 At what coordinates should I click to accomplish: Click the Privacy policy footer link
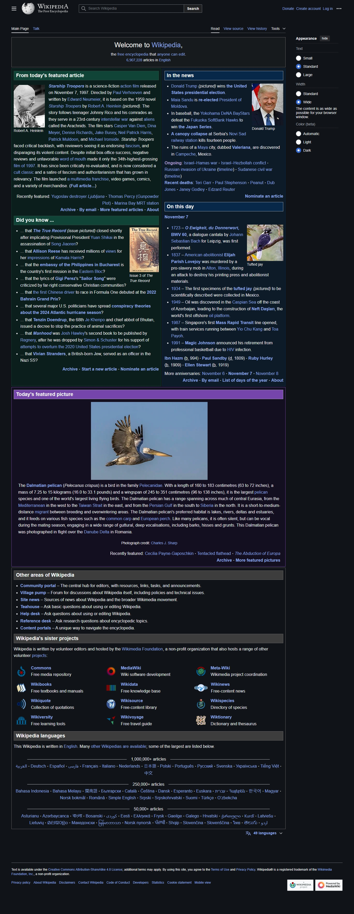point(21,882)
